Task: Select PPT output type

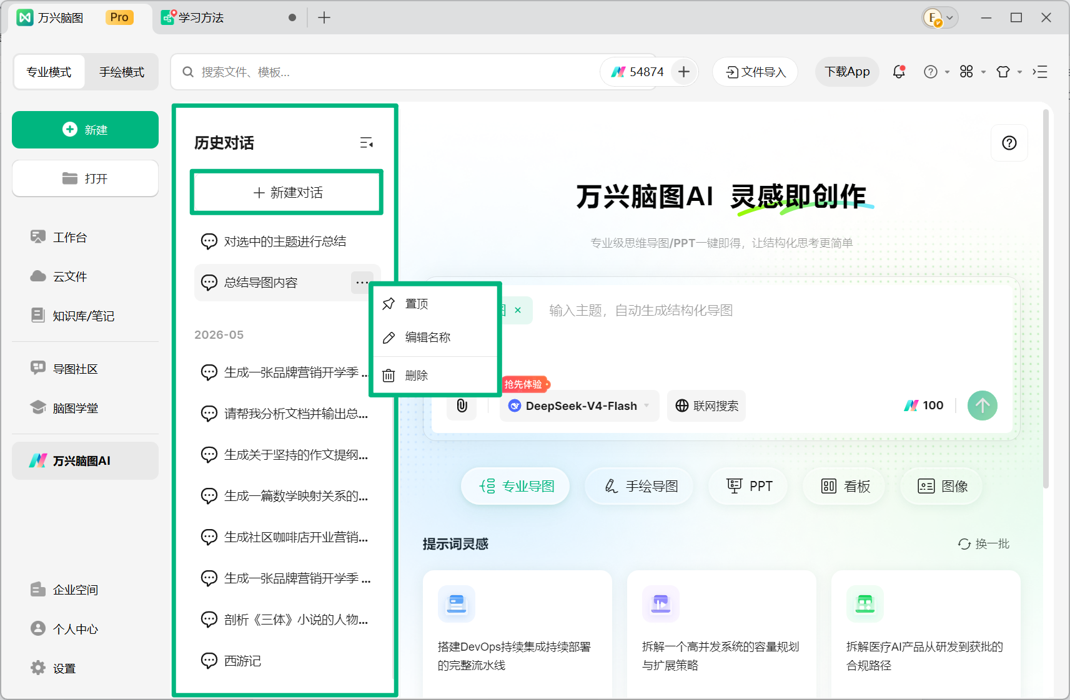Action: (x=750, y=486)
